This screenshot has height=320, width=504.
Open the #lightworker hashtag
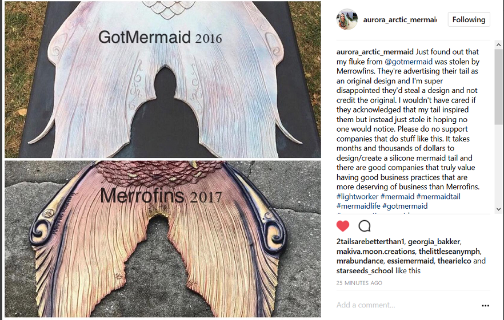click(x=358, y=196)
